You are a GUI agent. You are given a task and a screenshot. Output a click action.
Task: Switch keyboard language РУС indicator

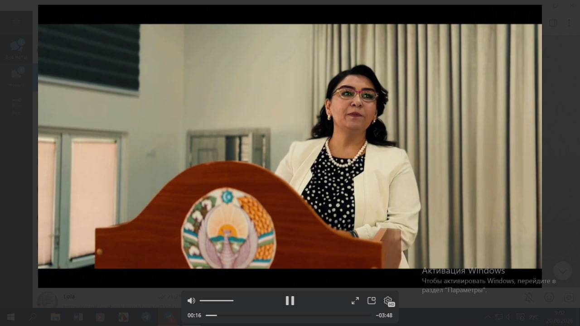coord(534,317)
